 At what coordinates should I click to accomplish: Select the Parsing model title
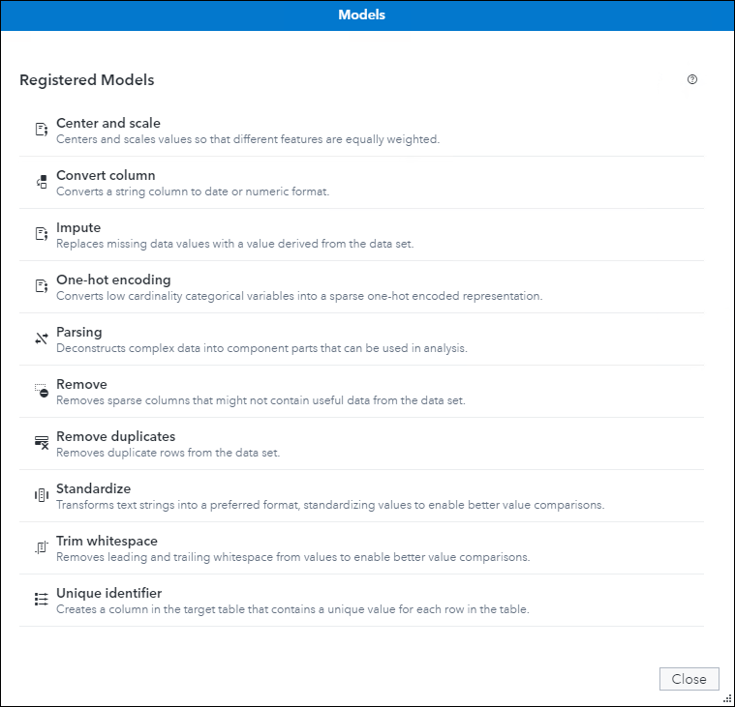coord(78,332)
